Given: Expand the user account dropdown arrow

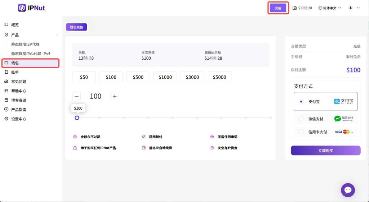Looking at the screenshot, I should coord(358,8).
